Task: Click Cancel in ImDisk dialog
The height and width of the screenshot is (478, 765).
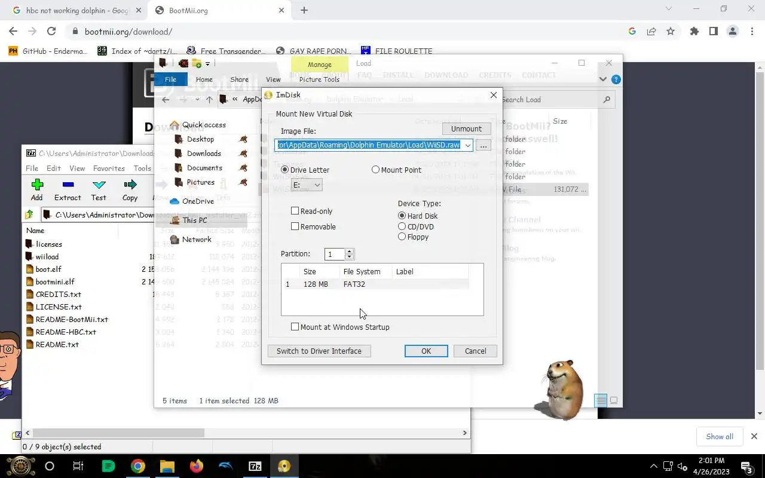Action: tap(475, 351)
